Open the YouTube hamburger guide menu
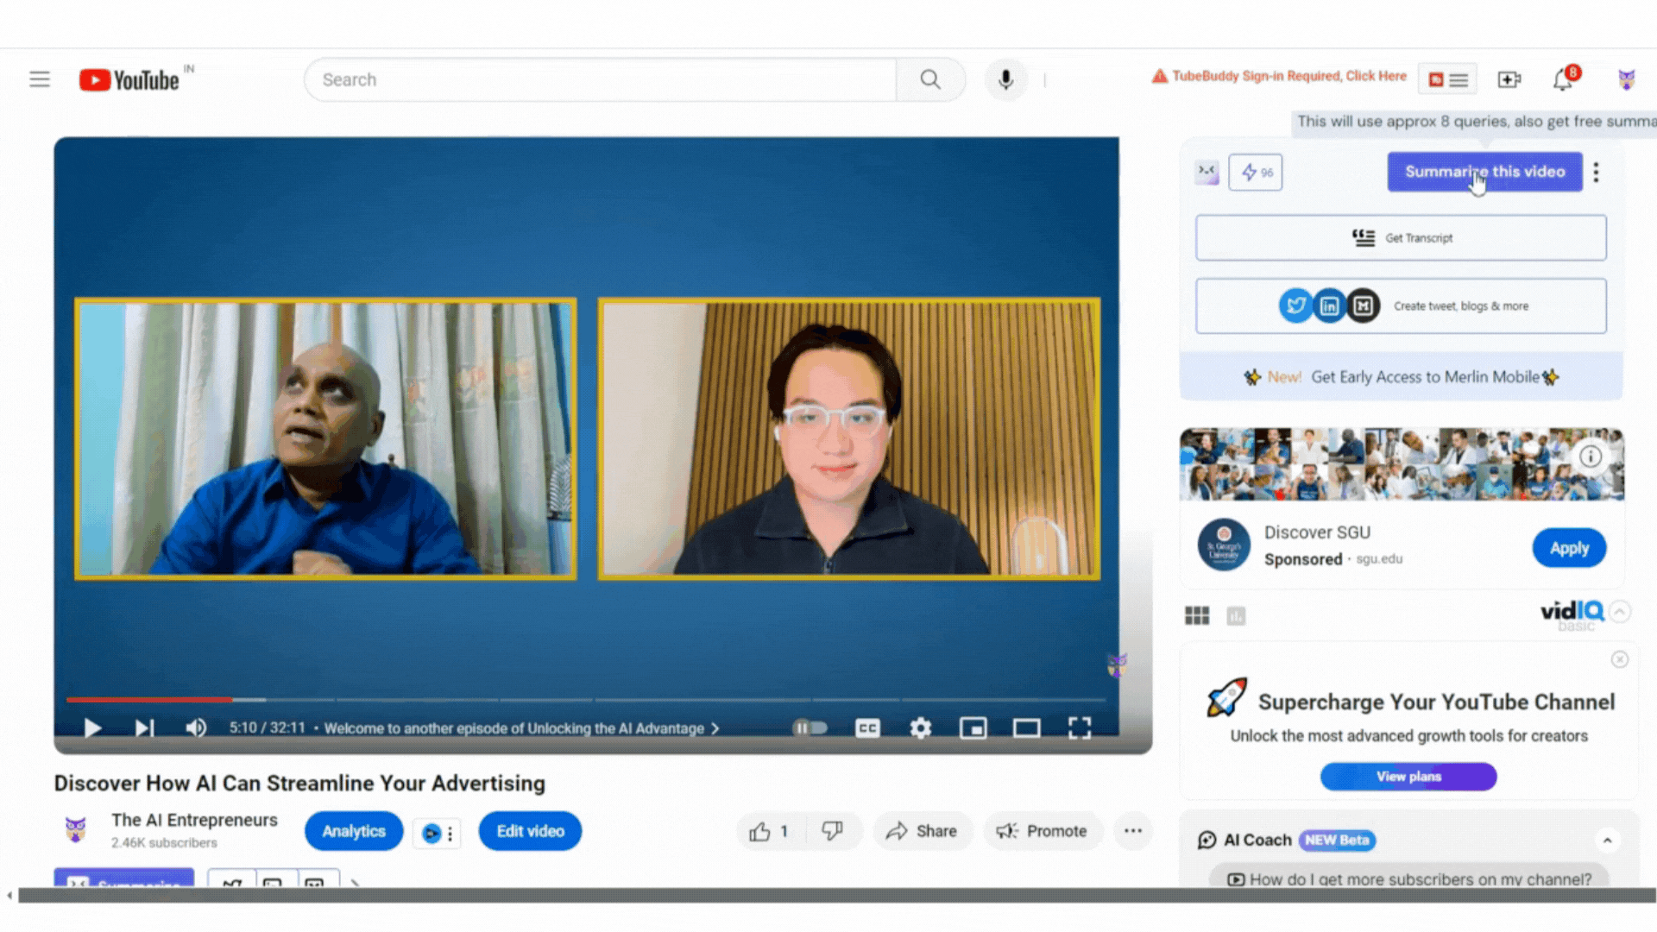 pyautogui.click(x=40, y=79)
